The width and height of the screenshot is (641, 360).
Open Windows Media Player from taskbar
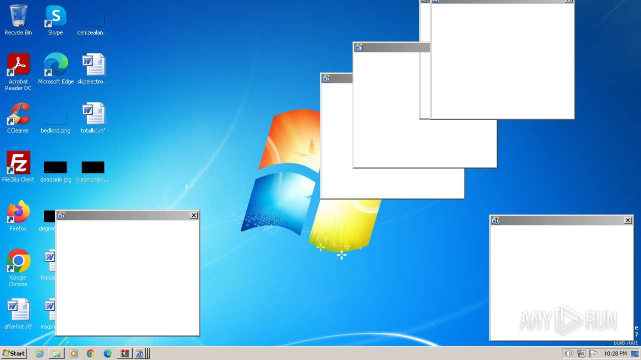(x=74, y=353)
